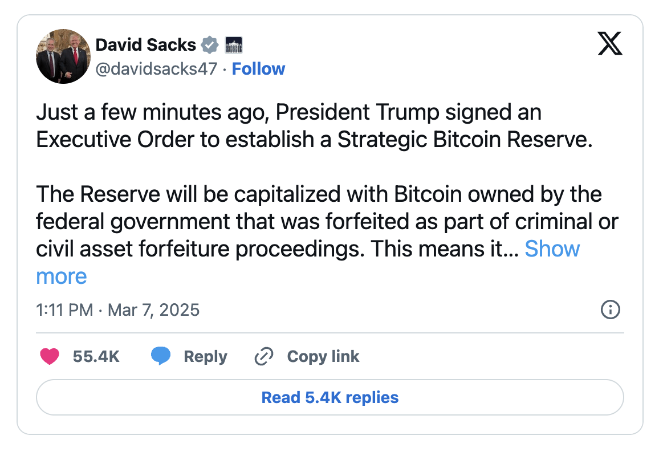Click the 1:11 PM time

[64, 310]
